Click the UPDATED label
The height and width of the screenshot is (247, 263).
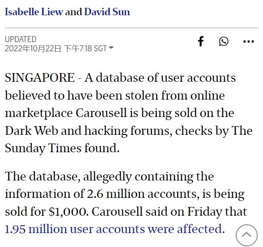pyautogui.click(x=20, y=40)
